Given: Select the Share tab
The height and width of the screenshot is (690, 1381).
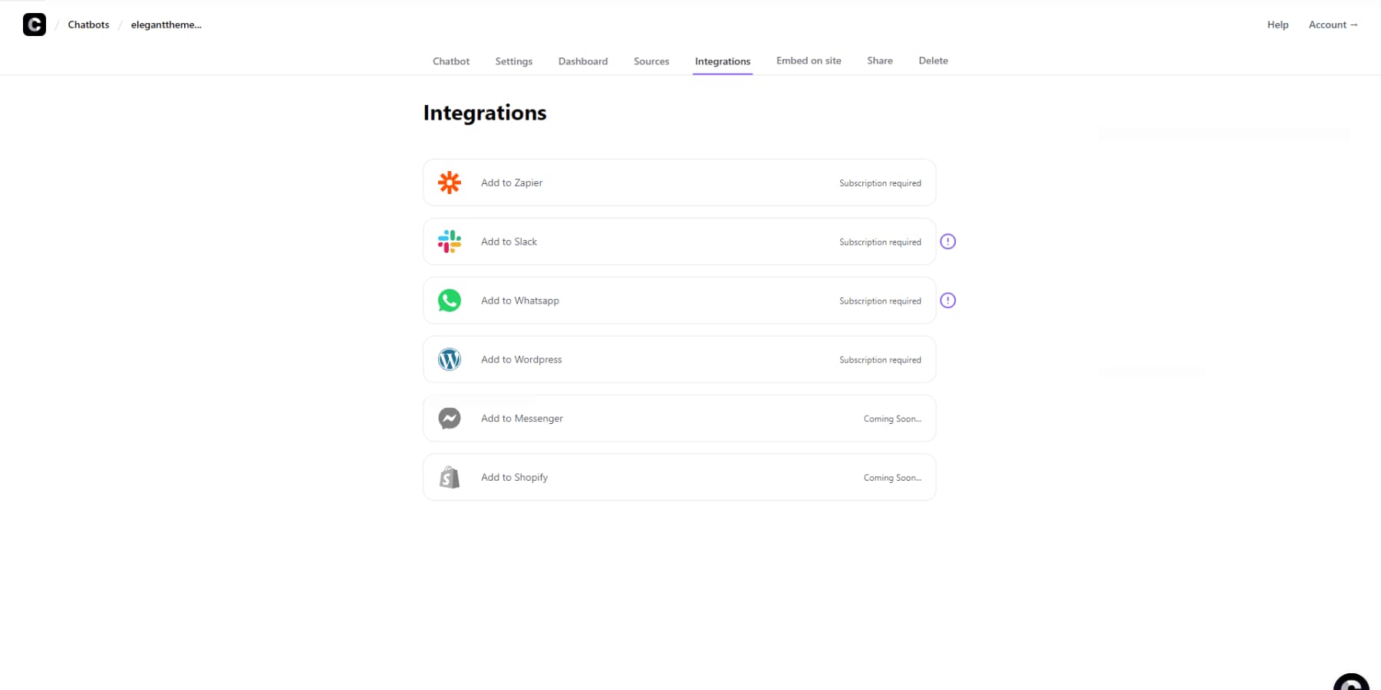Looking at the screenshot, I should click(x=879, y=61).
